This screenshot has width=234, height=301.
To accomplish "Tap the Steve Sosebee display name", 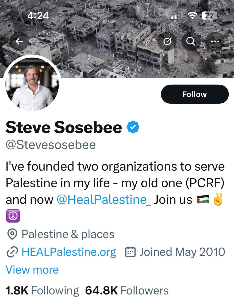I will (64, 128).
